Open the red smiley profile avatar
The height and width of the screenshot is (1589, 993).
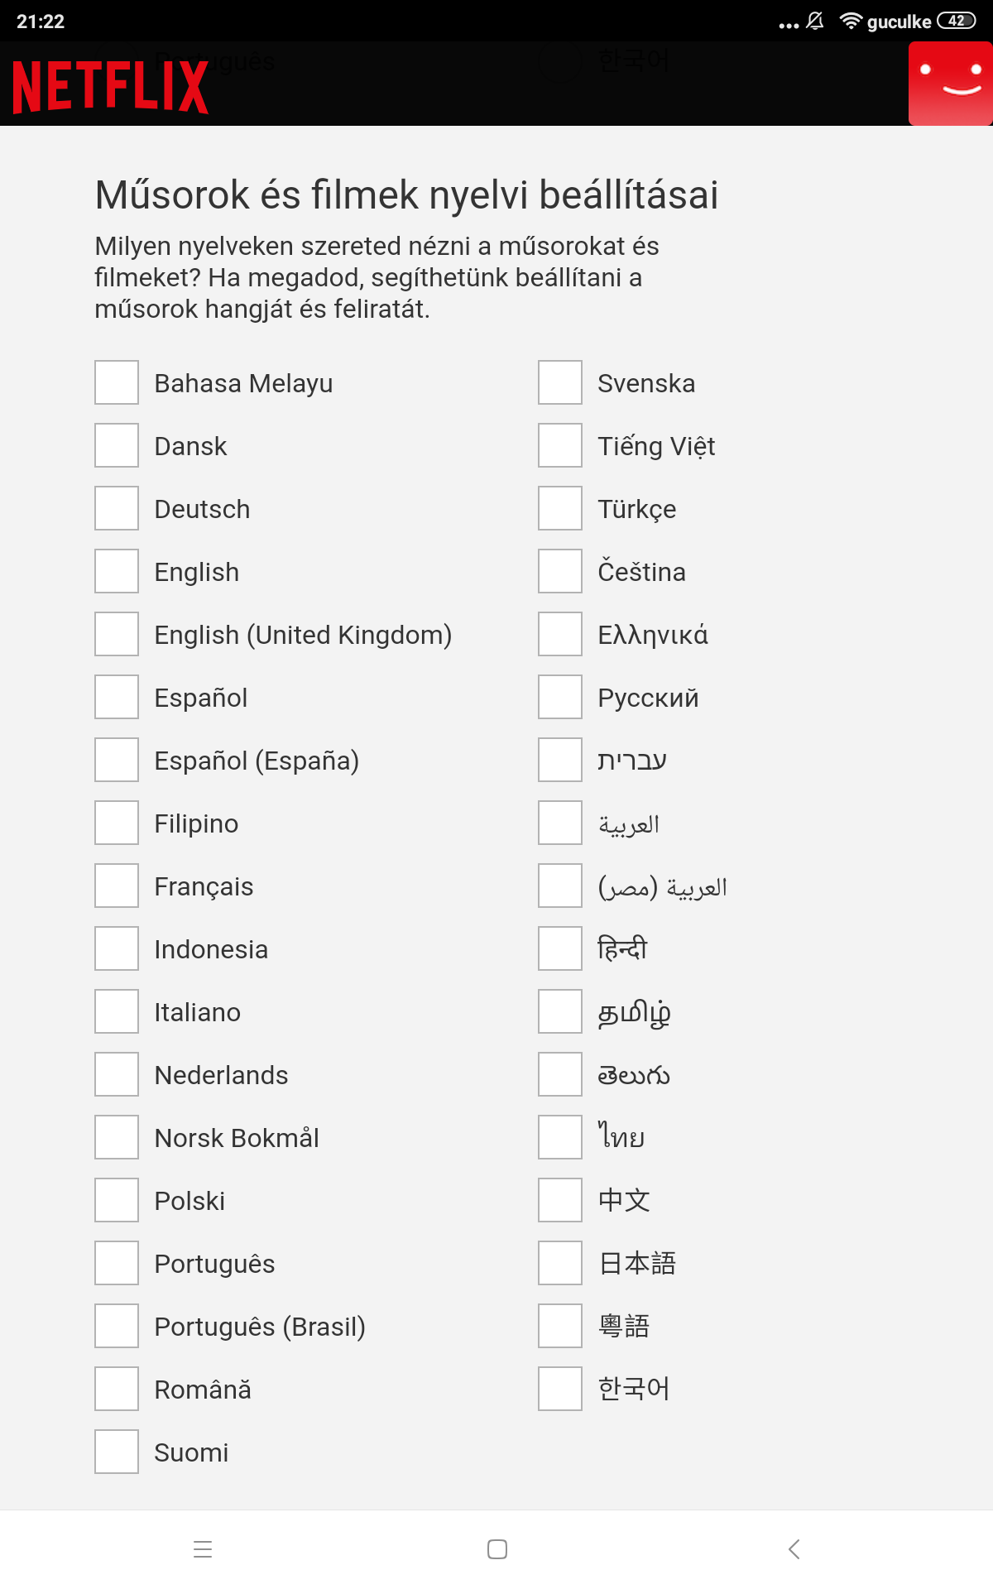(950, 84)
